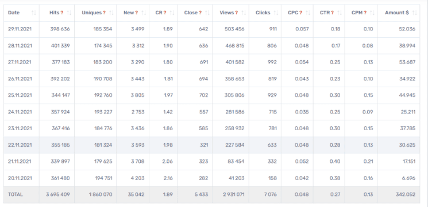Open the Close help question mark
428x207 pixels.
(x=200, y=13)
